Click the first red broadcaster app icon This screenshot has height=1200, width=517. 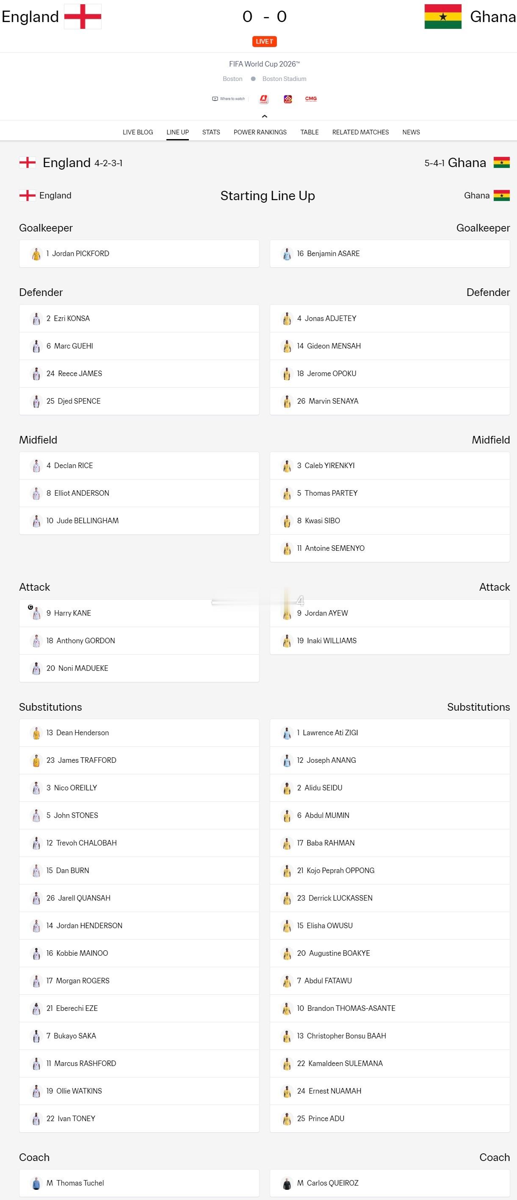pyautogui.click(x=264, y=99)
